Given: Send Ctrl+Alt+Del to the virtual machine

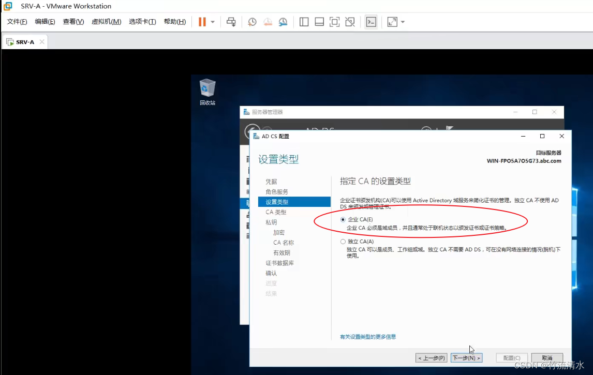Looking at the screenshot, I should click(x=231, y=22).
